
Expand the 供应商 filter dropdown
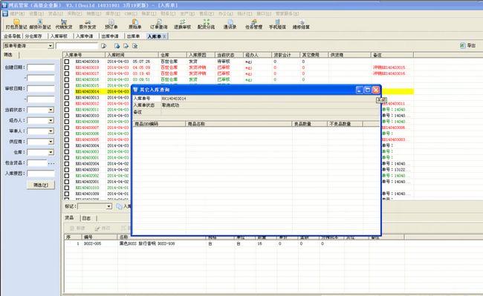coord(51,142)
